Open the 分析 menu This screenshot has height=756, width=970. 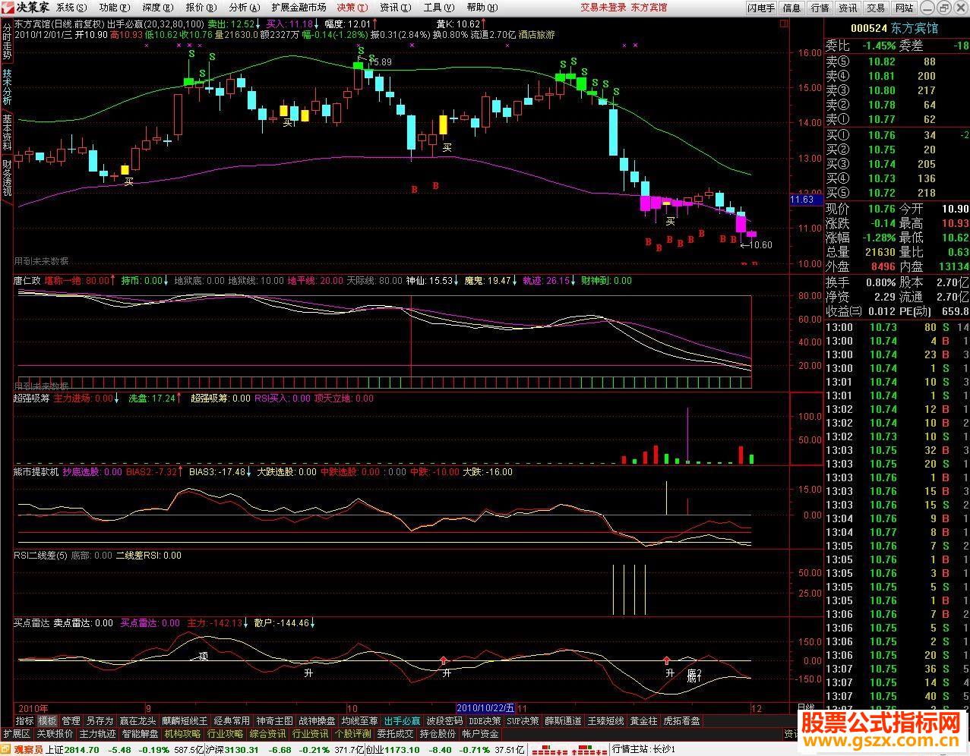243,7
